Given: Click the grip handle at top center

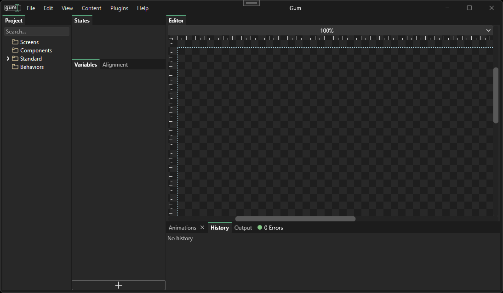Looking at the screenshot, I should click(x=251, y=3).
